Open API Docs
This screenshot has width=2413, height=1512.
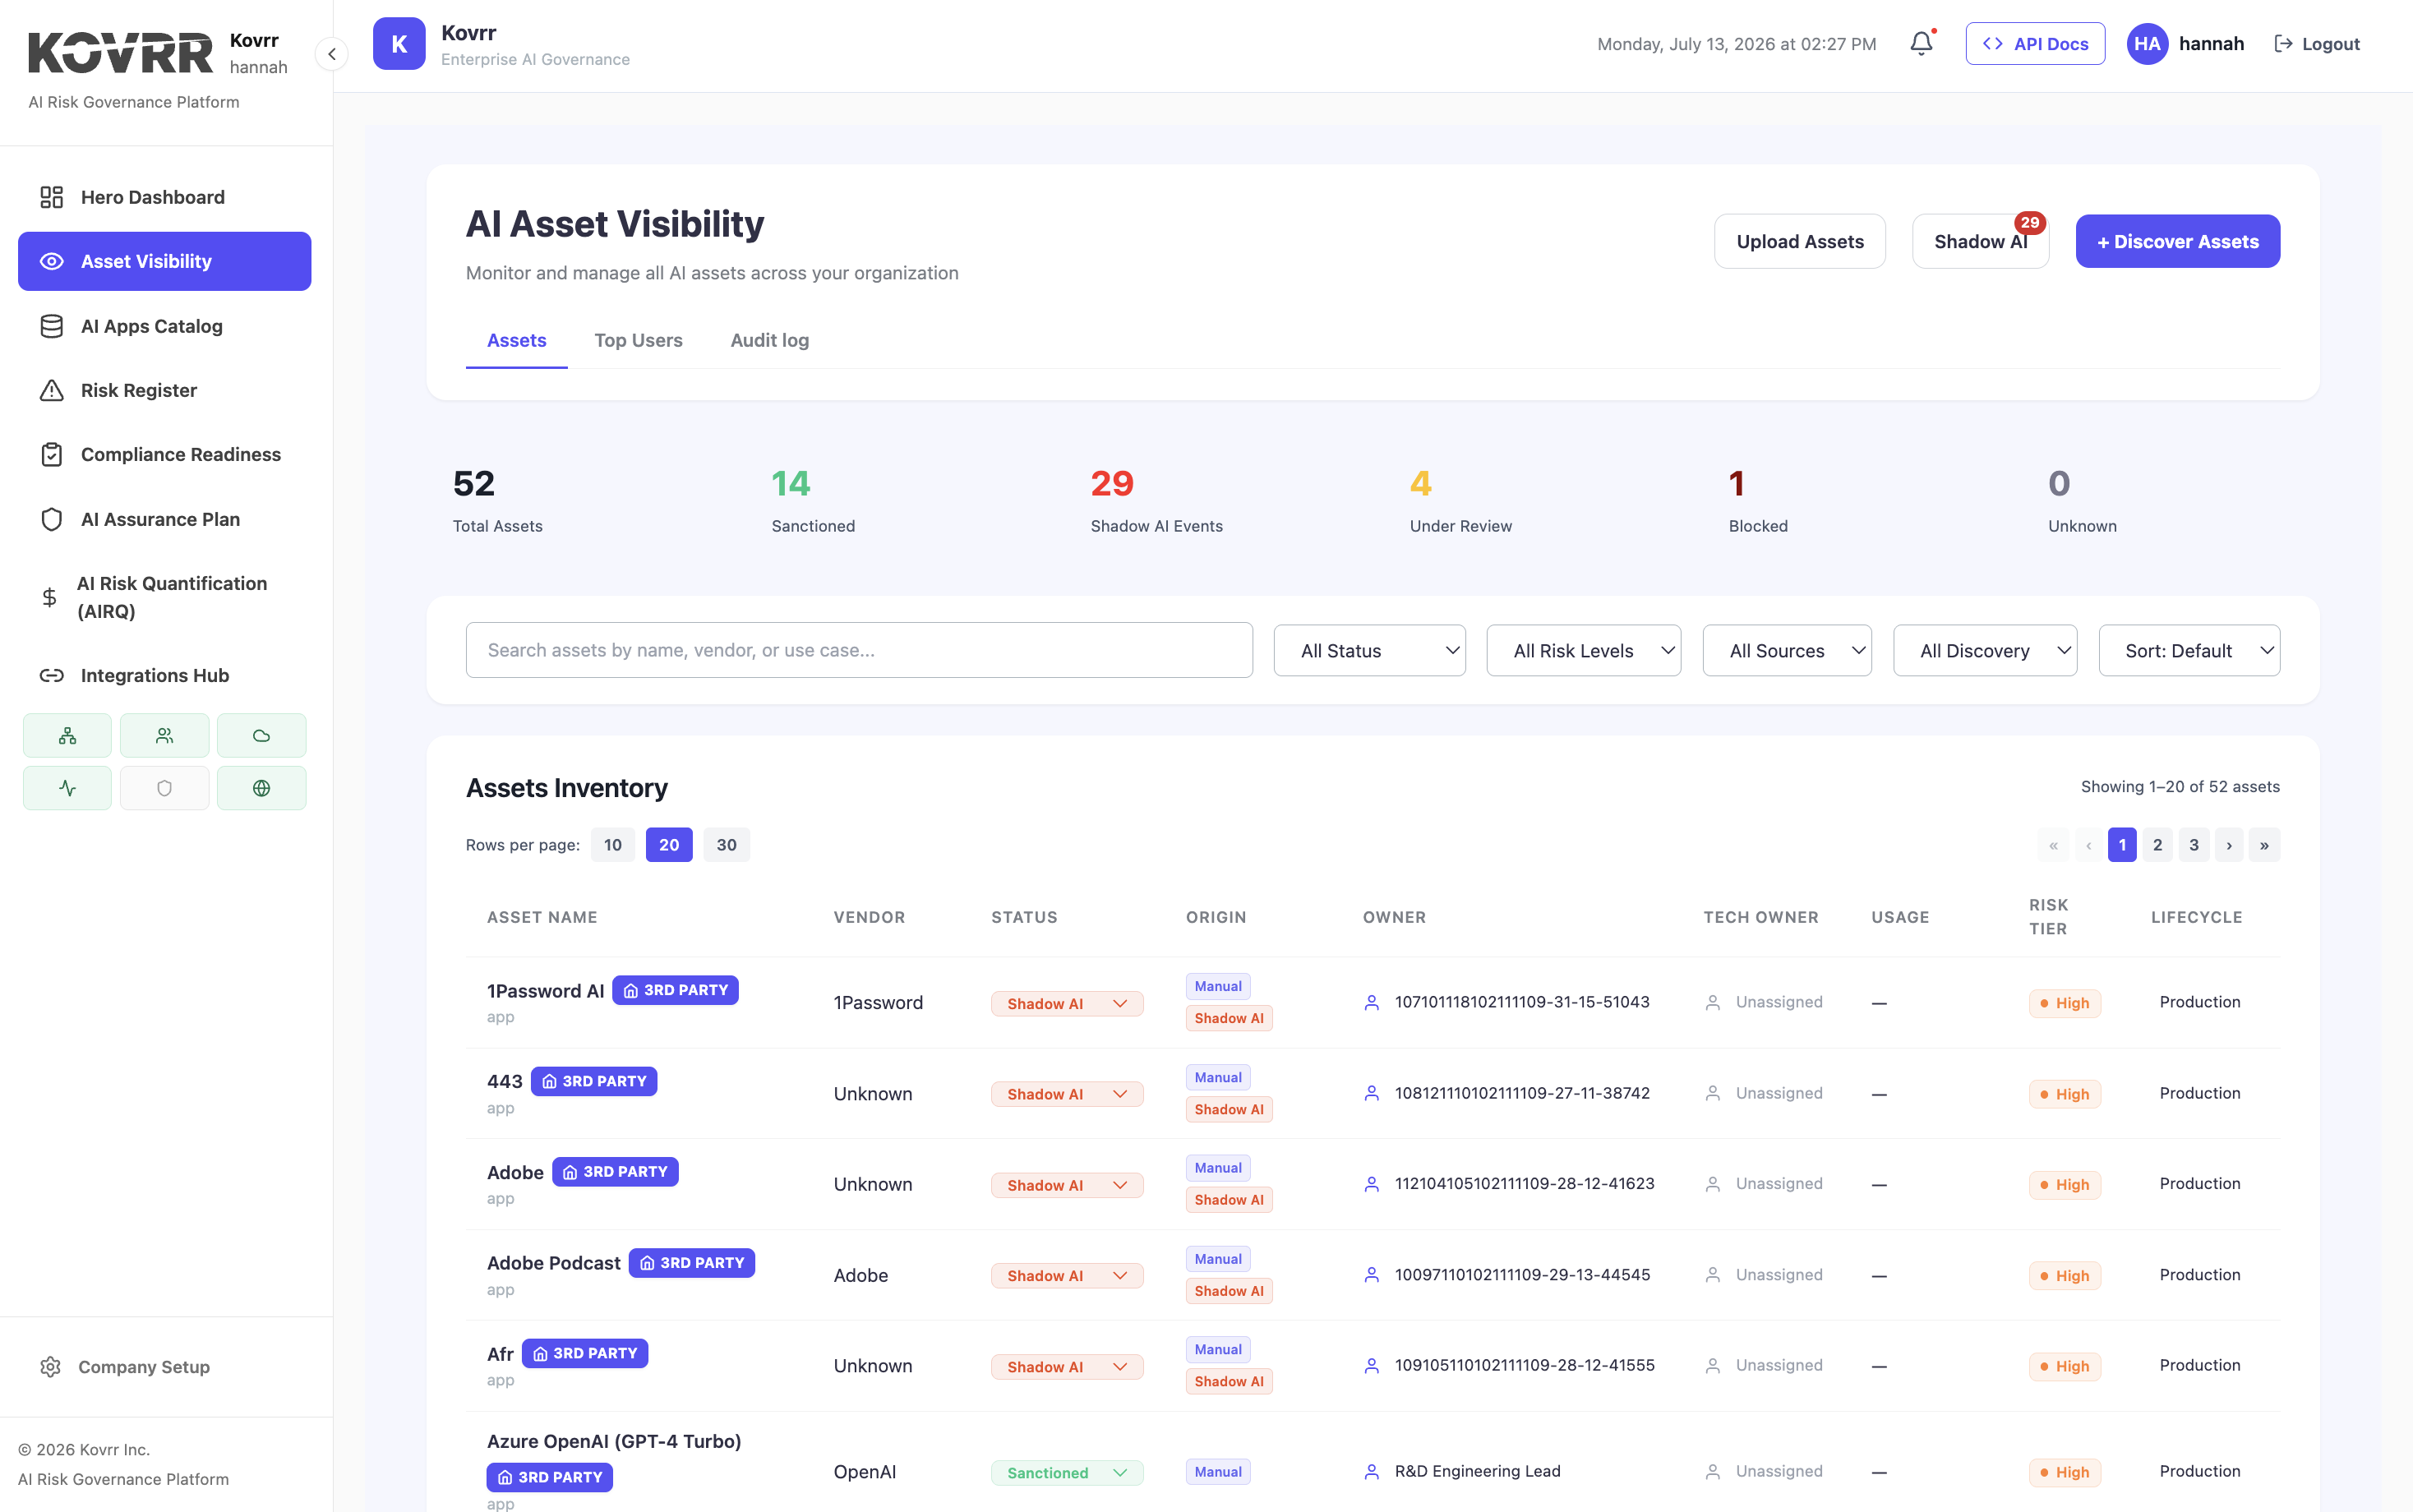point(2035,44)
